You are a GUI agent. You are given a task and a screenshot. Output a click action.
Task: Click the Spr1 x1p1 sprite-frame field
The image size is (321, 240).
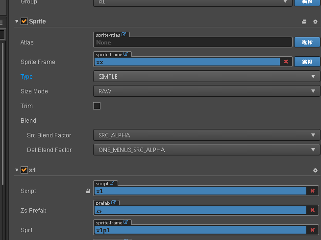point(200,230)
